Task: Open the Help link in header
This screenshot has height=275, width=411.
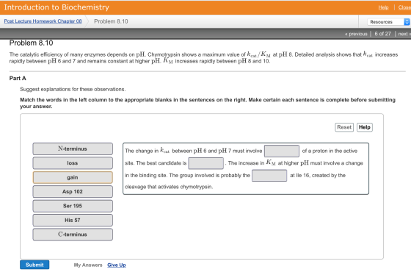Action: click(x=383, y=7)
